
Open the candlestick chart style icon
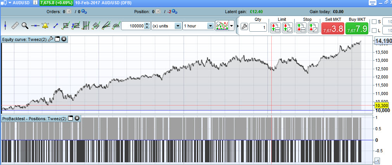3,3
